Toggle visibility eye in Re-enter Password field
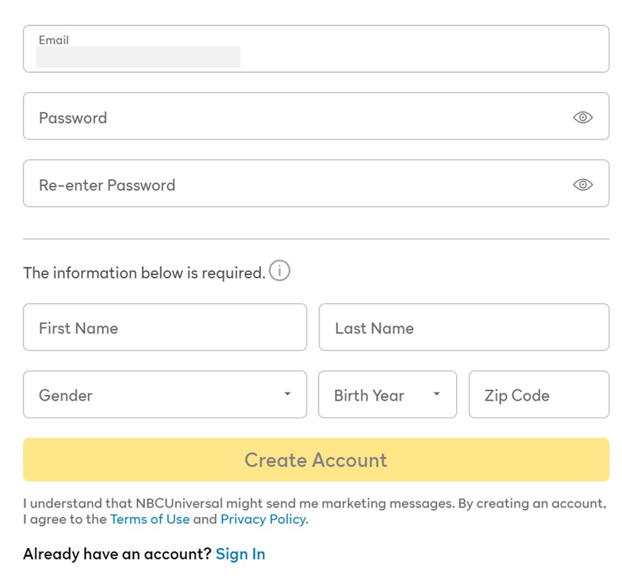The height and width of the screenshot is (580, 622). pyautogui.click(x=582, y=185)
